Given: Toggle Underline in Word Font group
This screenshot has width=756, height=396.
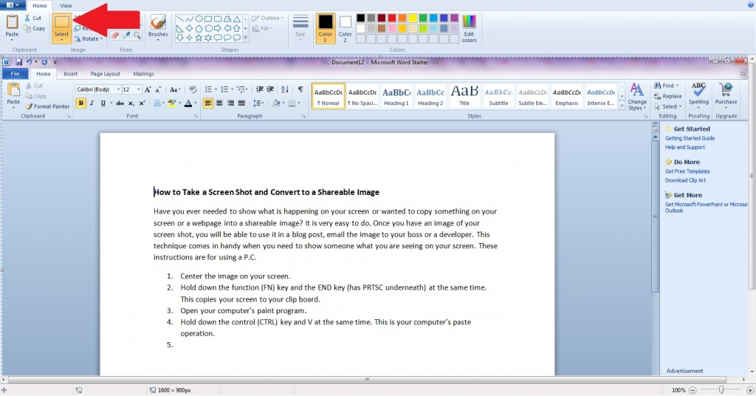Looking at the screenshot, I should [x=103, y=103].
